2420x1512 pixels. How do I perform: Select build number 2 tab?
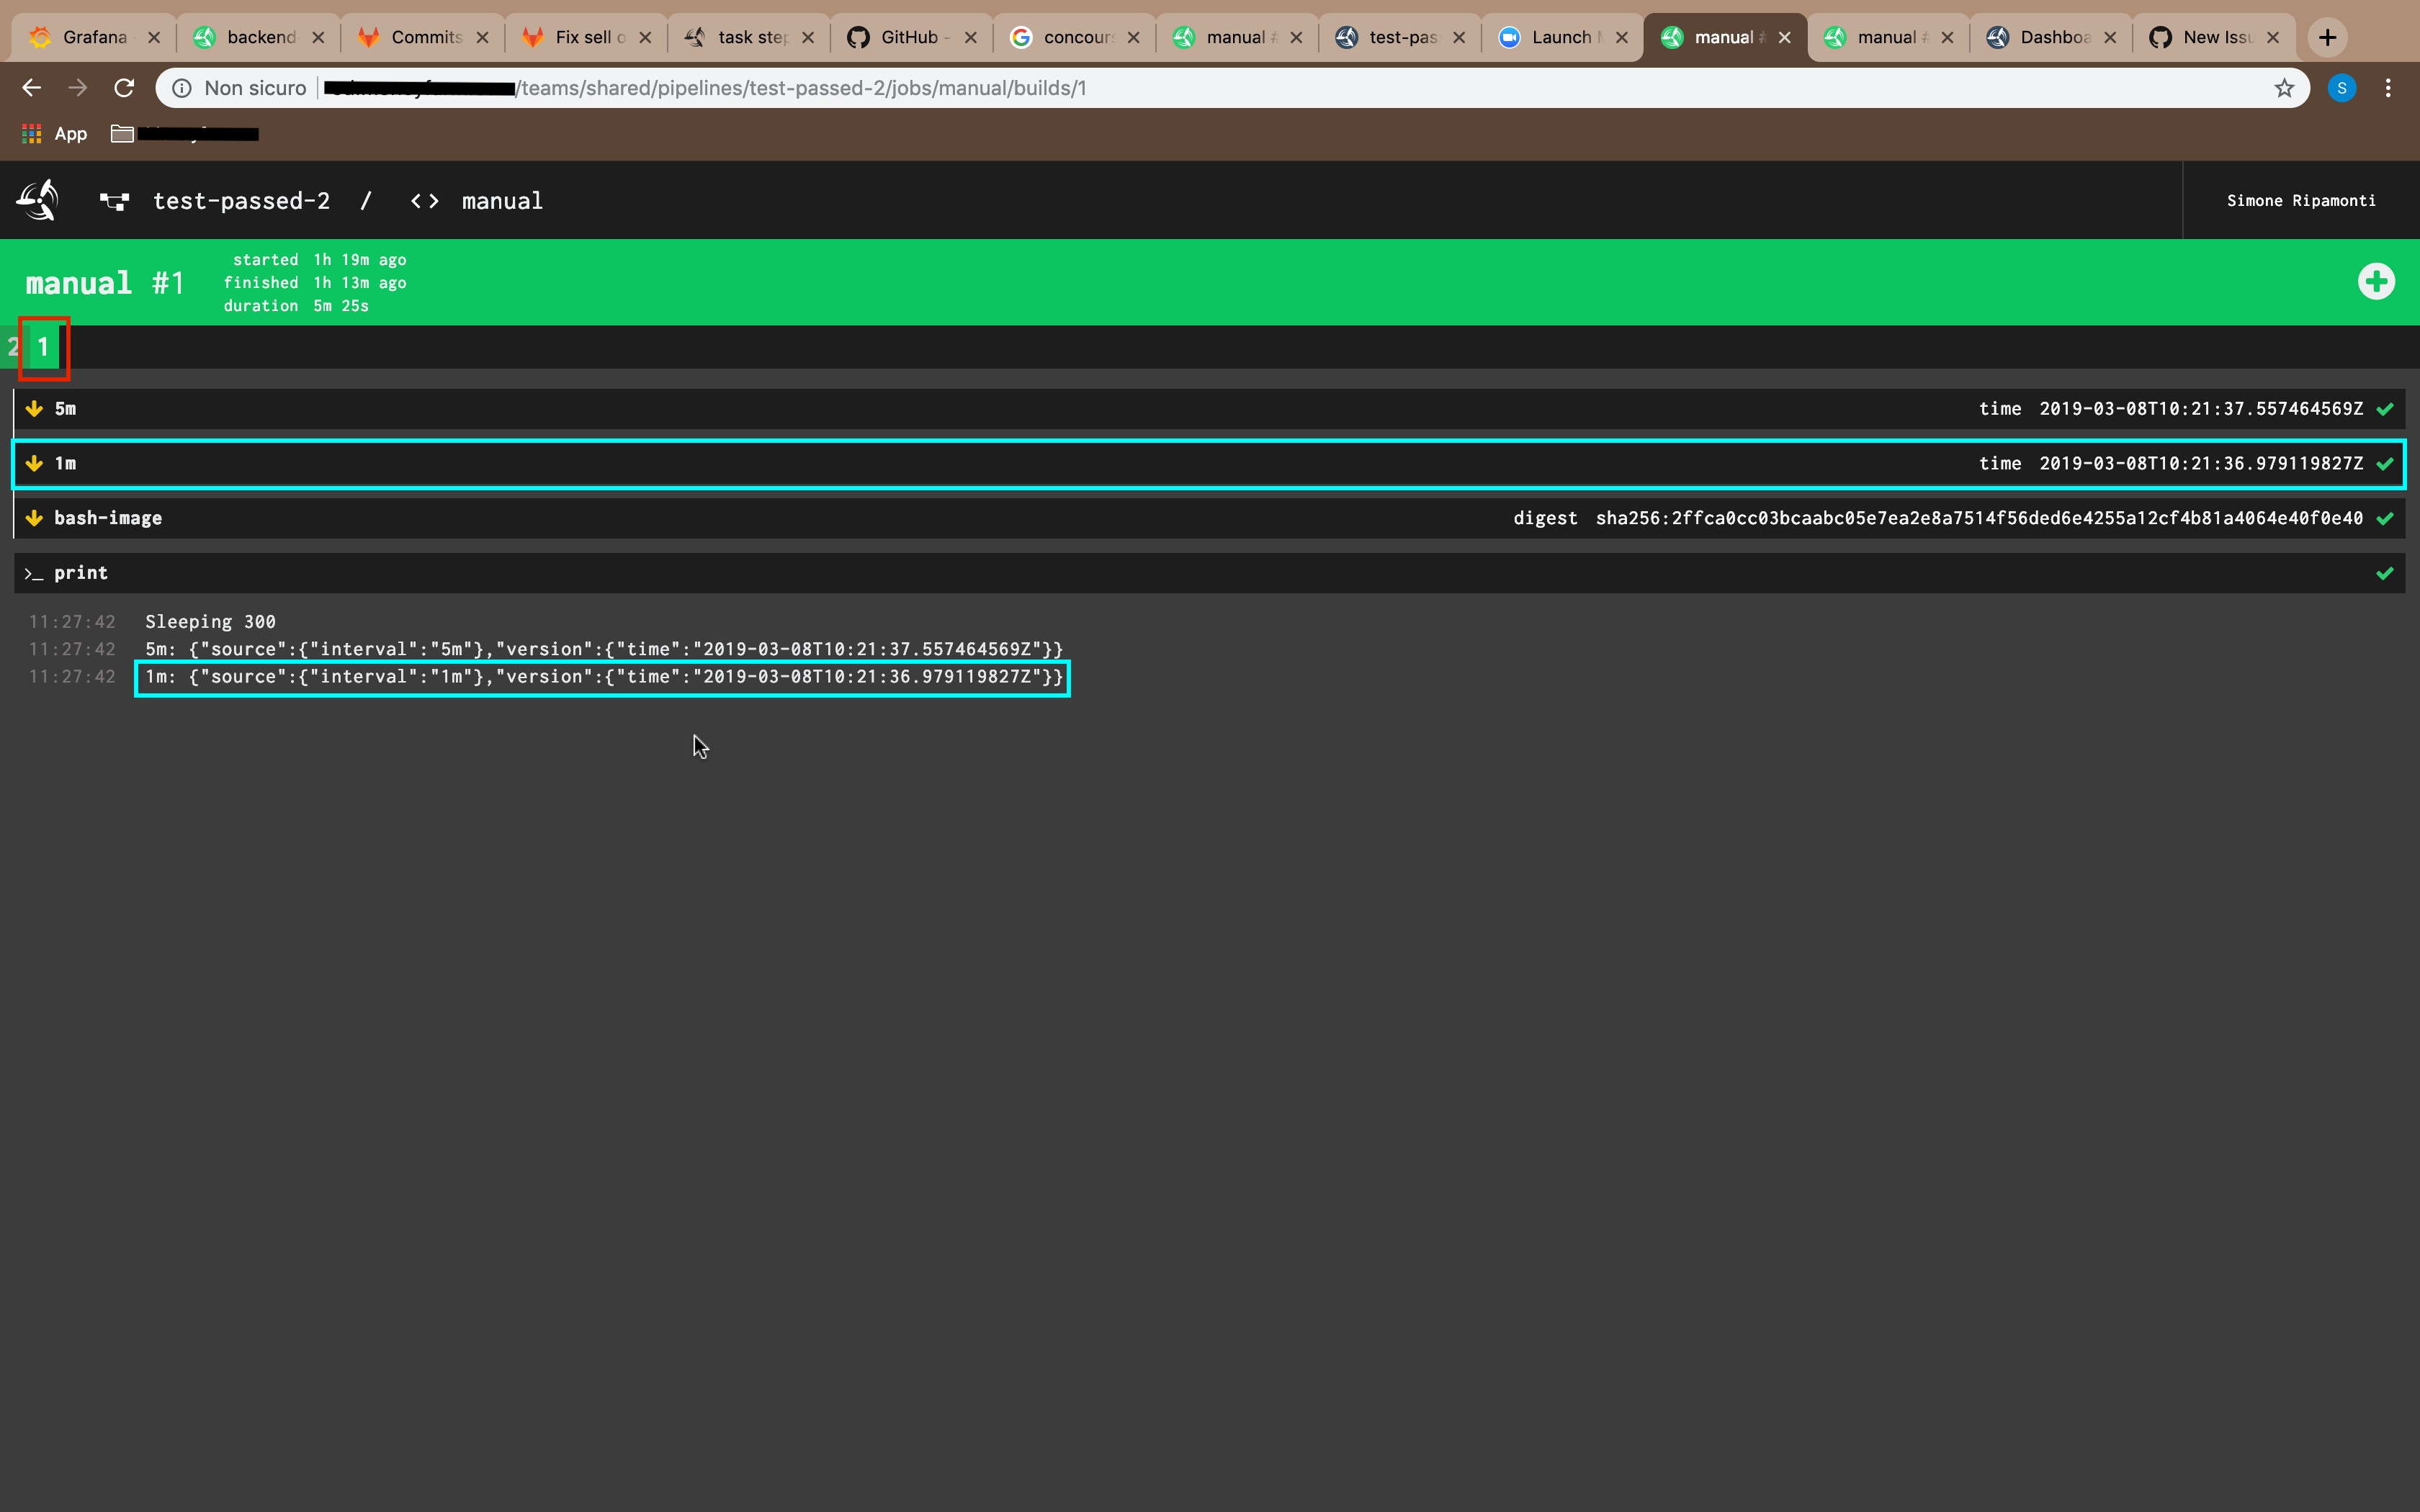[x=12, y=348]
